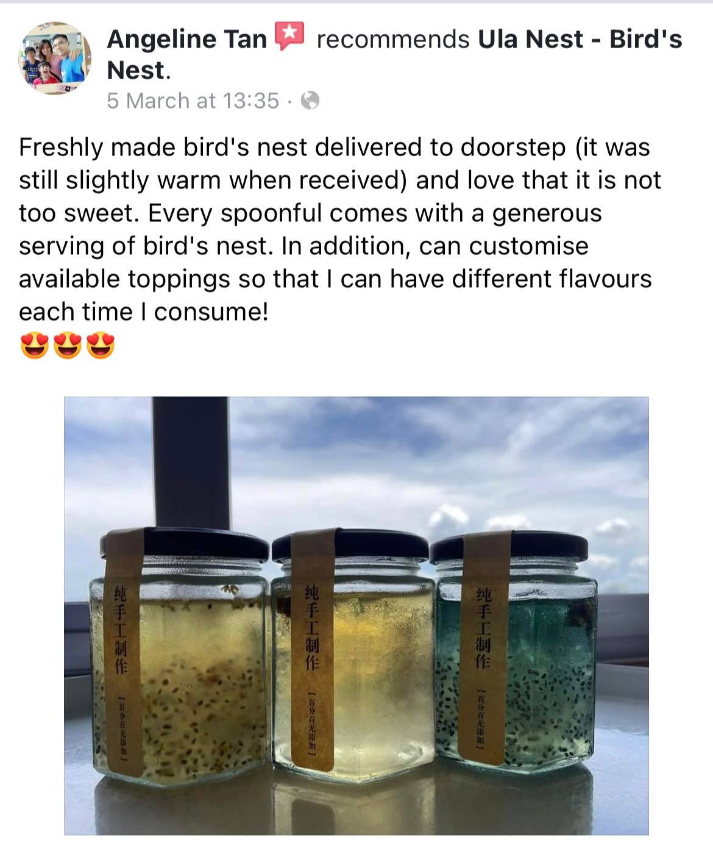Click the first heart-eyes emoji
Viewport: 713px width, 843px height.
(34, 346)
